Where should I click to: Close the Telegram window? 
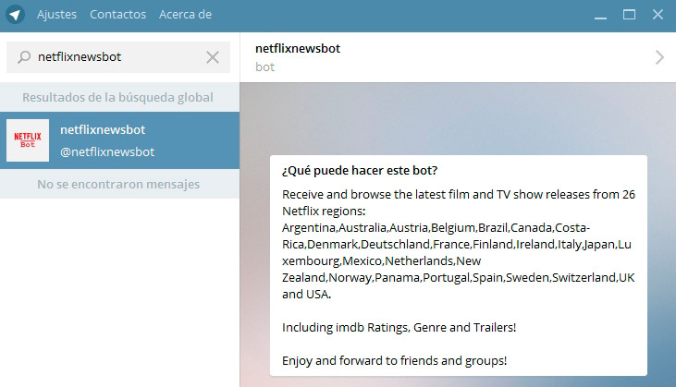coord(658,15)
